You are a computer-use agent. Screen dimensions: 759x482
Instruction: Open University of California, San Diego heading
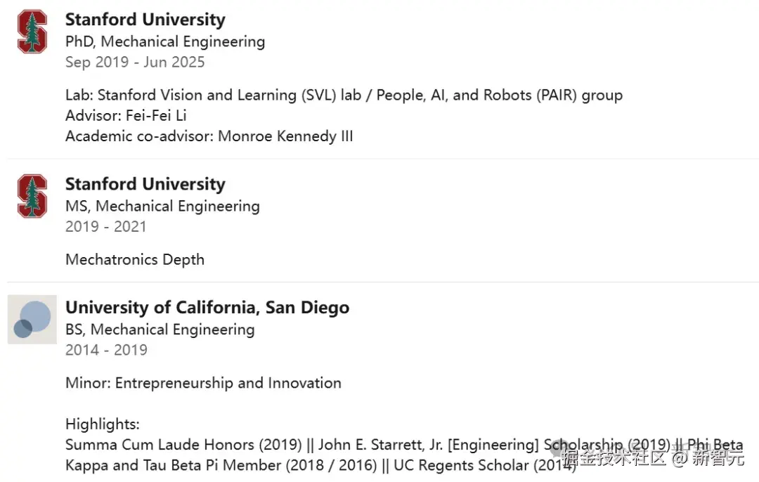click(207, 308)
